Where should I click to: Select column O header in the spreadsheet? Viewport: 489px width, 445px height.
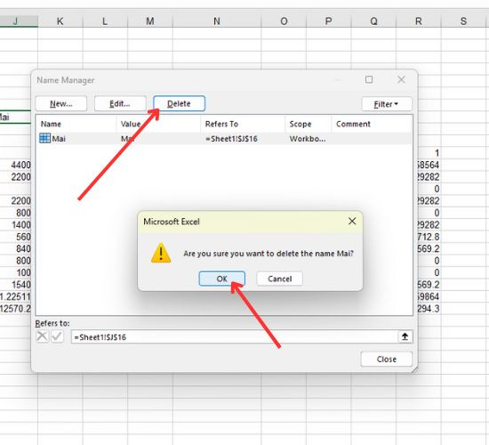click(284, 21)
